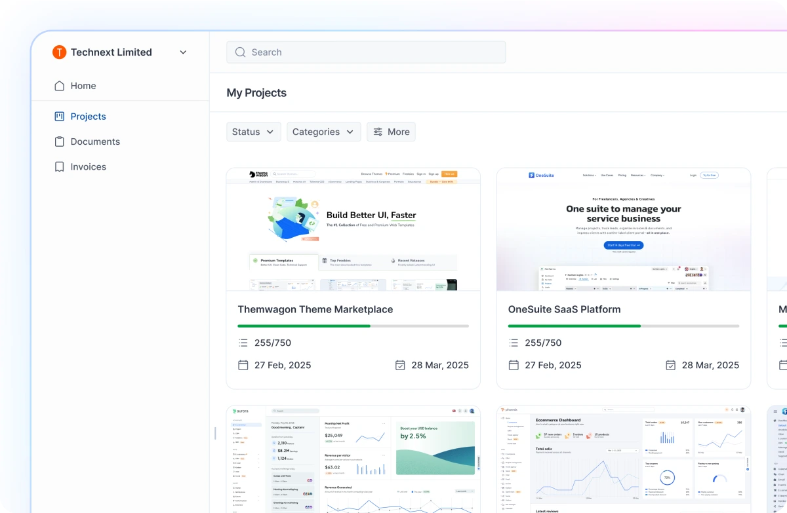Open the Themwagon Theme Marketplace thumbnail
This screenshot has height=513, width=787.
[x=353, y=229]
